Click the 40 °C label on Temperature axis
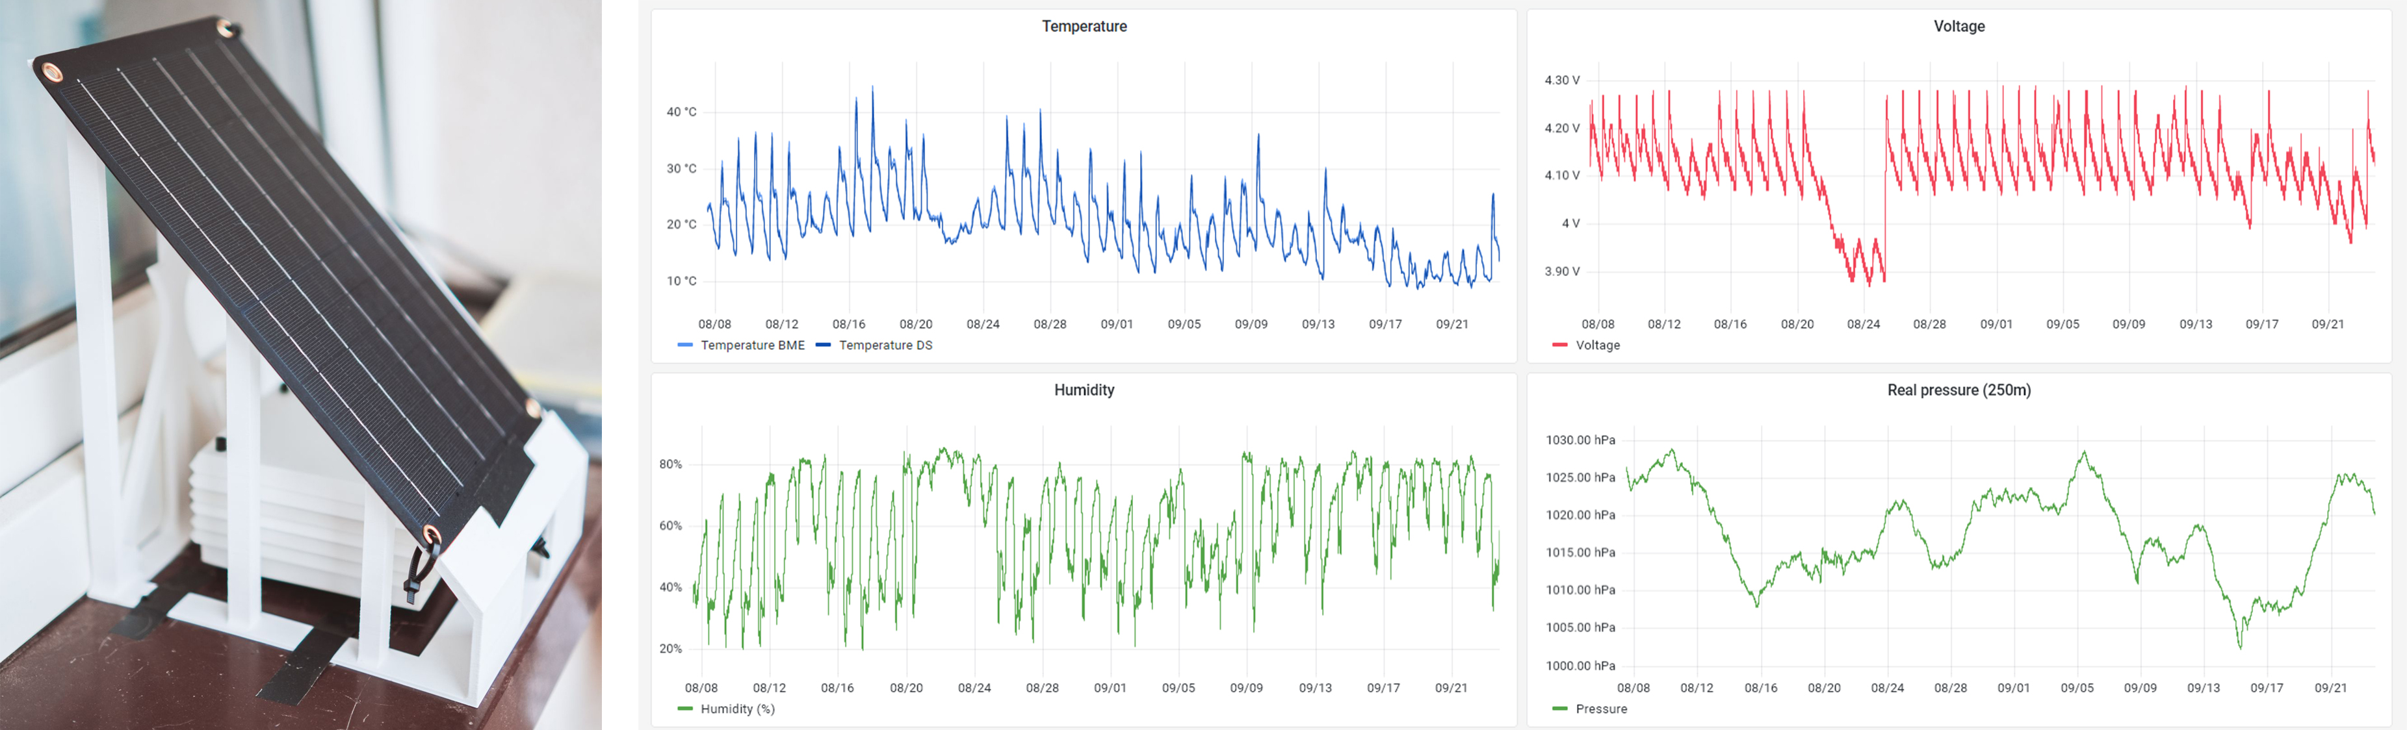 [681, 112]
